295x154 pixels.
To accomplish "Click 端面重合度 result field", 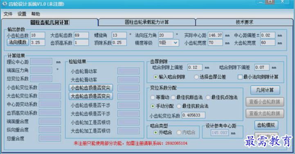I will point(50,121).
